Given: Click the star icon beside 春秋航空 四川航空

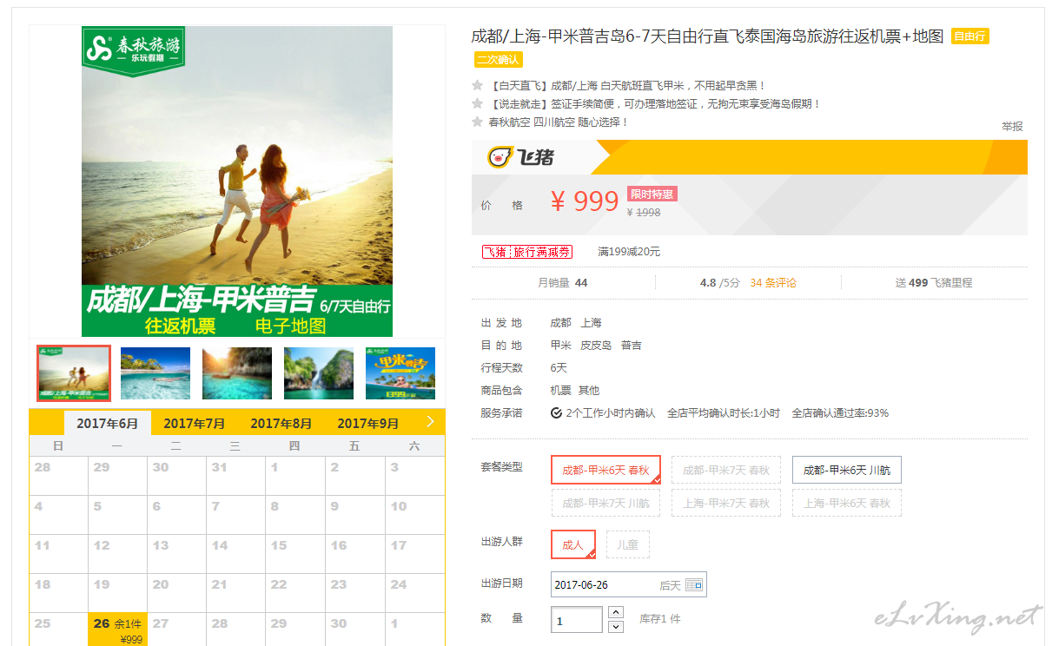Looking at the screenshot, I should [477, 122].
